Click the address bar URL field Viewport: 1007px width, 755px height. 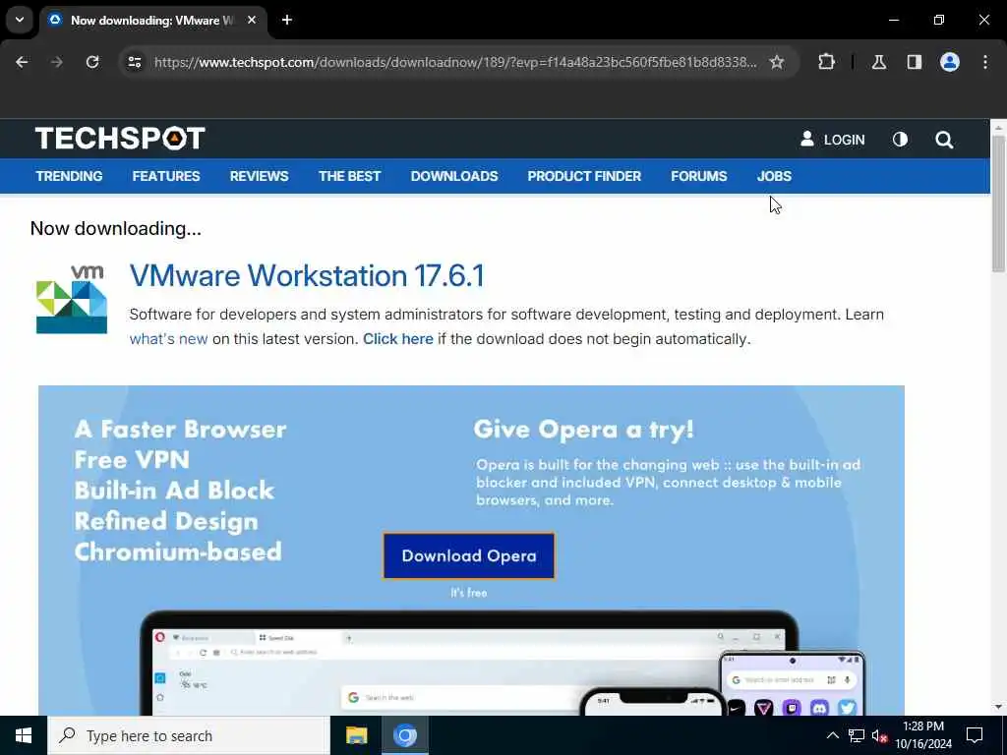pyautogui.click(x=454, y=62)
